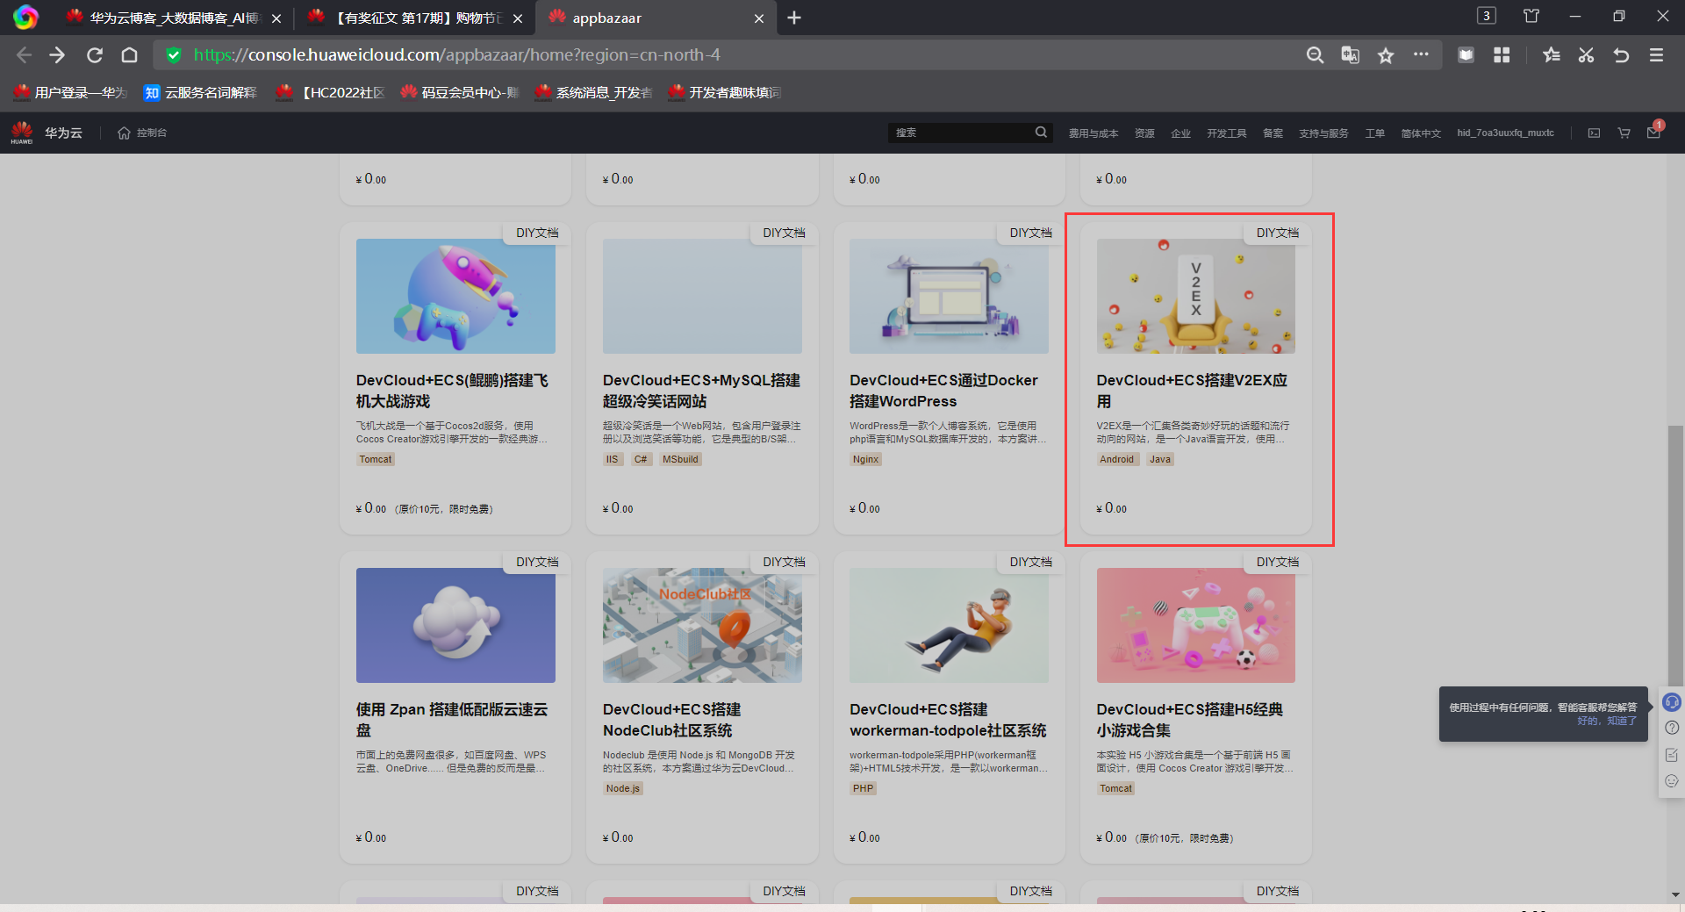Click the MSbuild tag
The height and width of the screenshot is (912, 1685).
pyautogui.click(x=680, y=459)
